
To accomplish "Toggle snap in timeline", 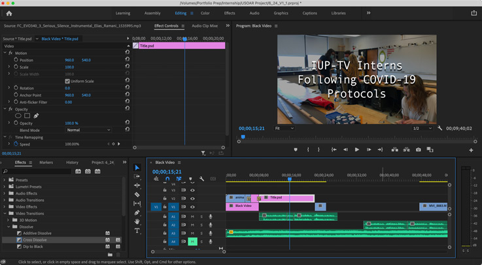I will click(167, 179).
